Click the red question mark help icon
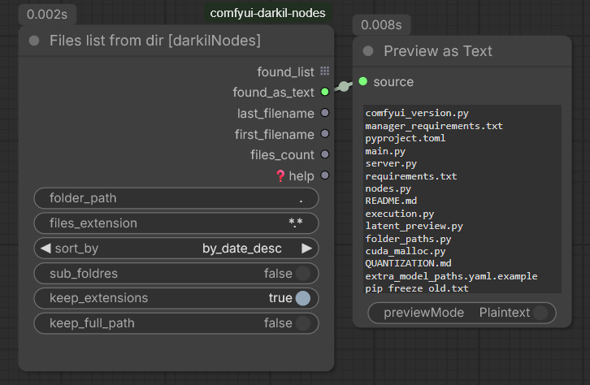Viewport: 590px width, 385px height. point(280,175)
